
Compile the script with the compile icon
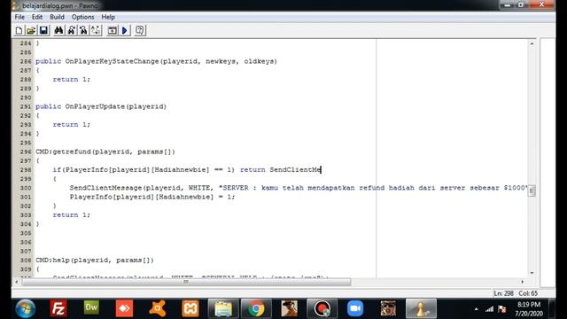(113, 31)
